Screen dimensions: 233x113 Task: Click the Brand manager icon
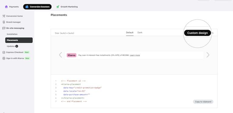(4, 22)
